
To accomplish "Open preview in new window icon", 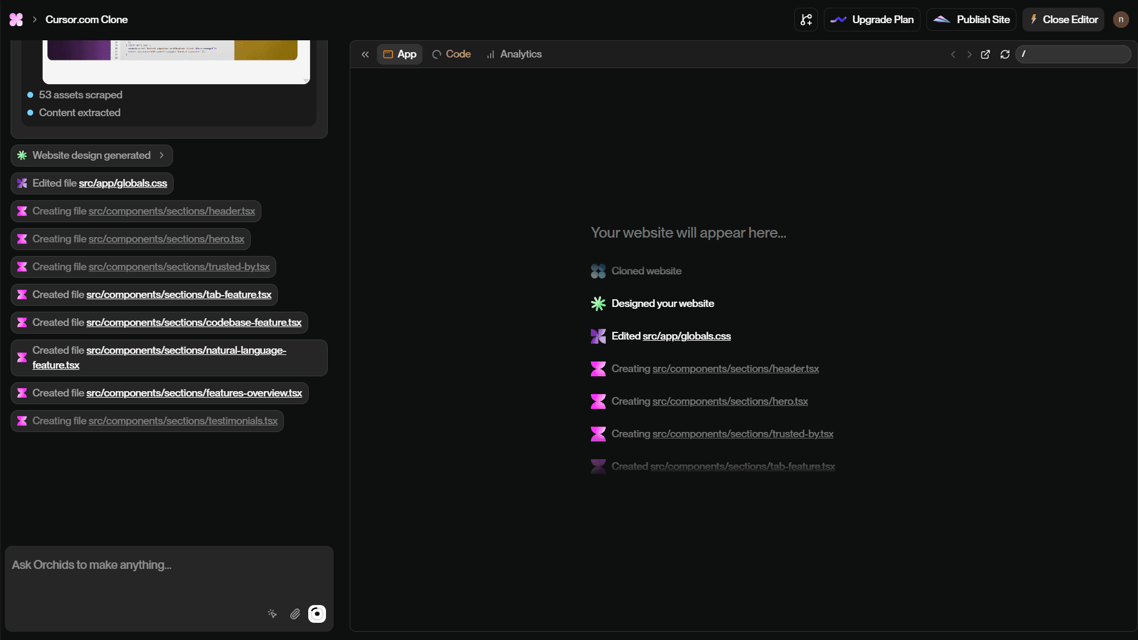I will 985,55.
